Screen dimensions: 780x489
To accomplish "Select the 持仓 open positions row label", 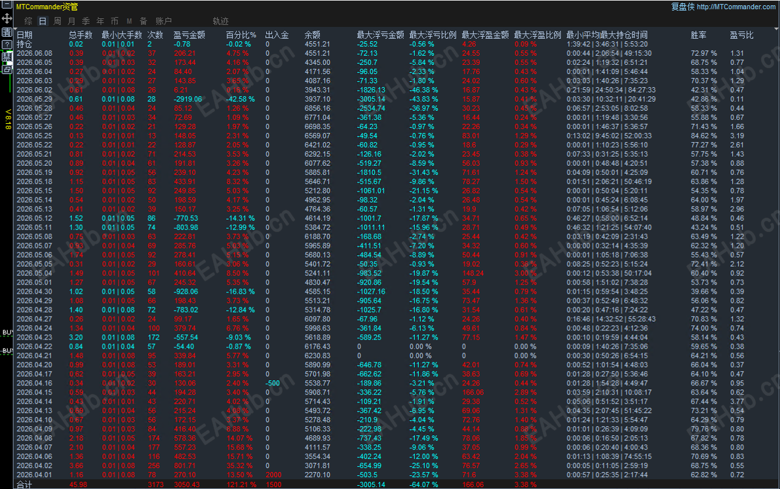I will coord(24,44).
